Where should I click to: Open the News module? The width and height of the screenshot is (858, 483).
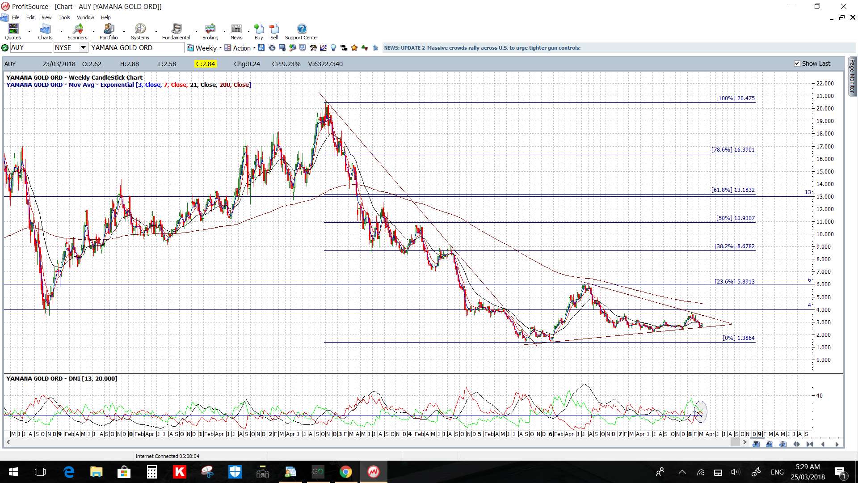coord(236,32)
